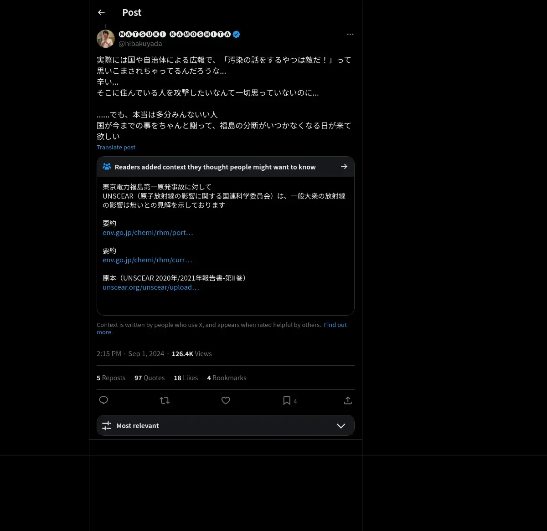View the 5 Reposts list
Image resolution: width=547 pixels, height=531 pixels.
[111, 378]
